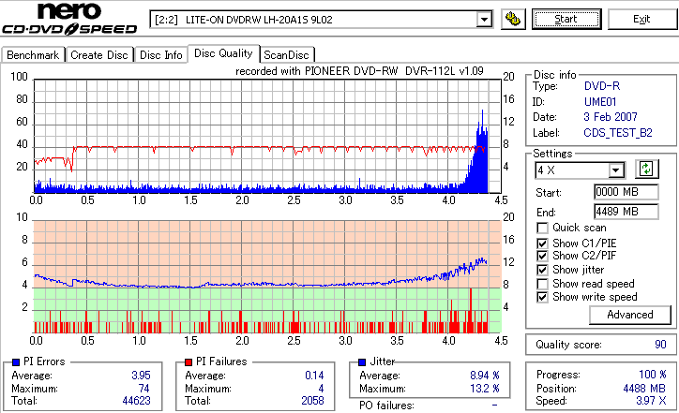Click the Start position field 0000 MB
The image size is (679, 413).
click(626, 192)
